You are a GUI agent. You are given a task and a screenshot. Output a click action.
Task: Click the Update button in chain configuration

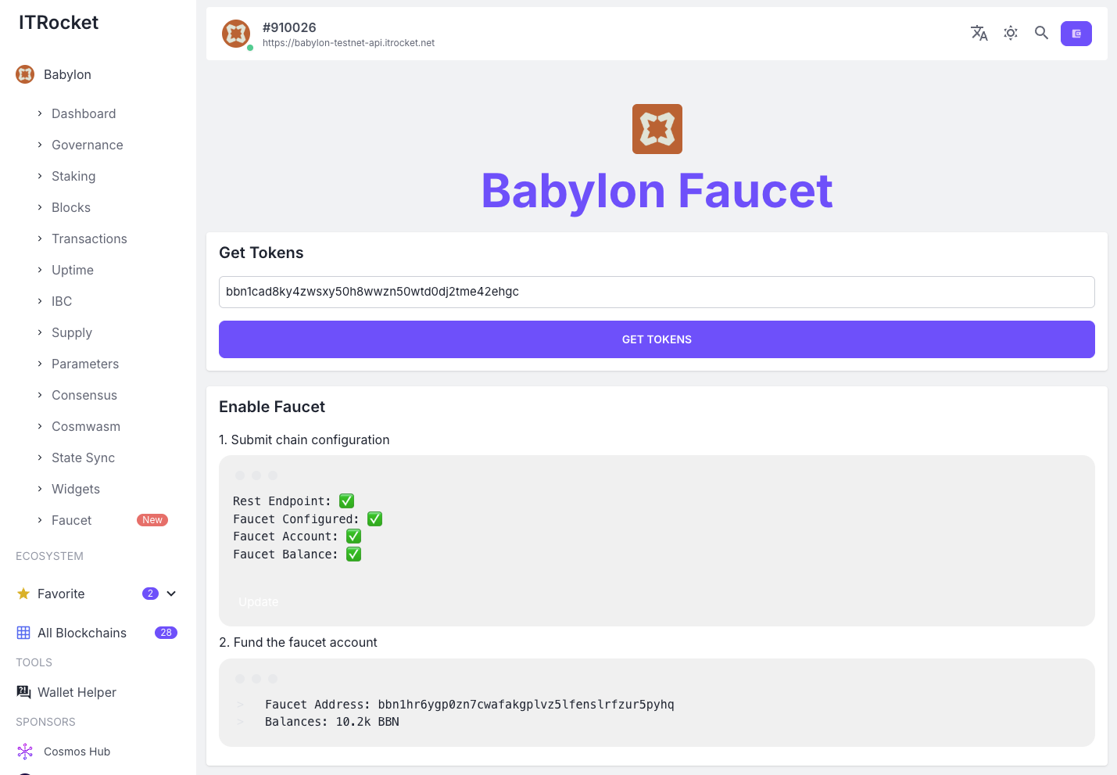click(x=258, y=601)
